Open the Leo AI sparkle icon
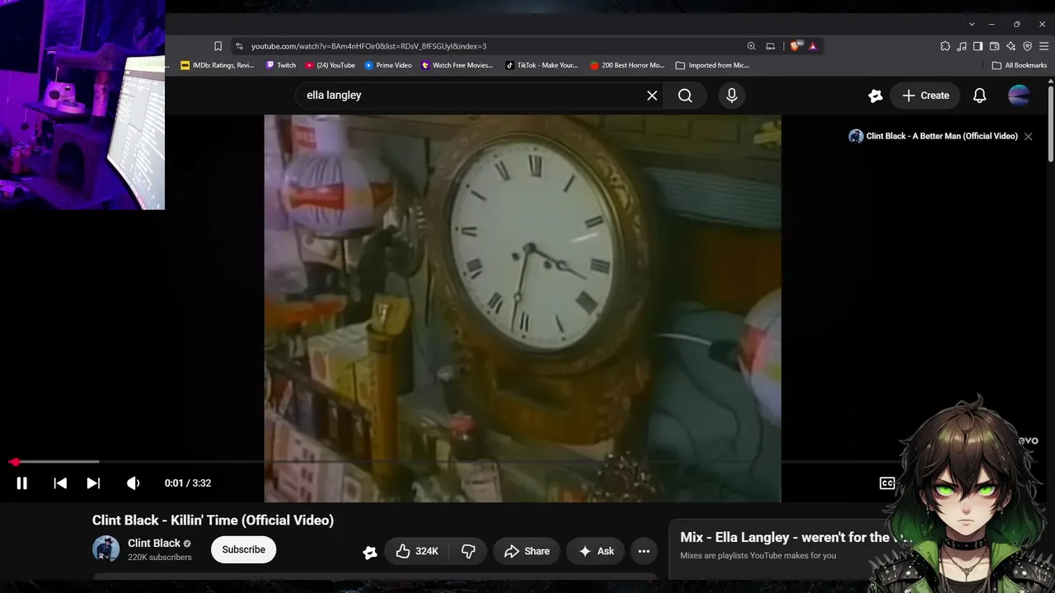 [x=1011, y=46]
